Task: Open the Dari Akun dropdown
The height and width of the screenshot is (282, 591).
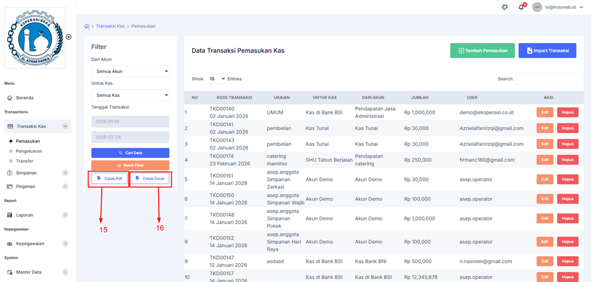Action: [x=130, y=71]
